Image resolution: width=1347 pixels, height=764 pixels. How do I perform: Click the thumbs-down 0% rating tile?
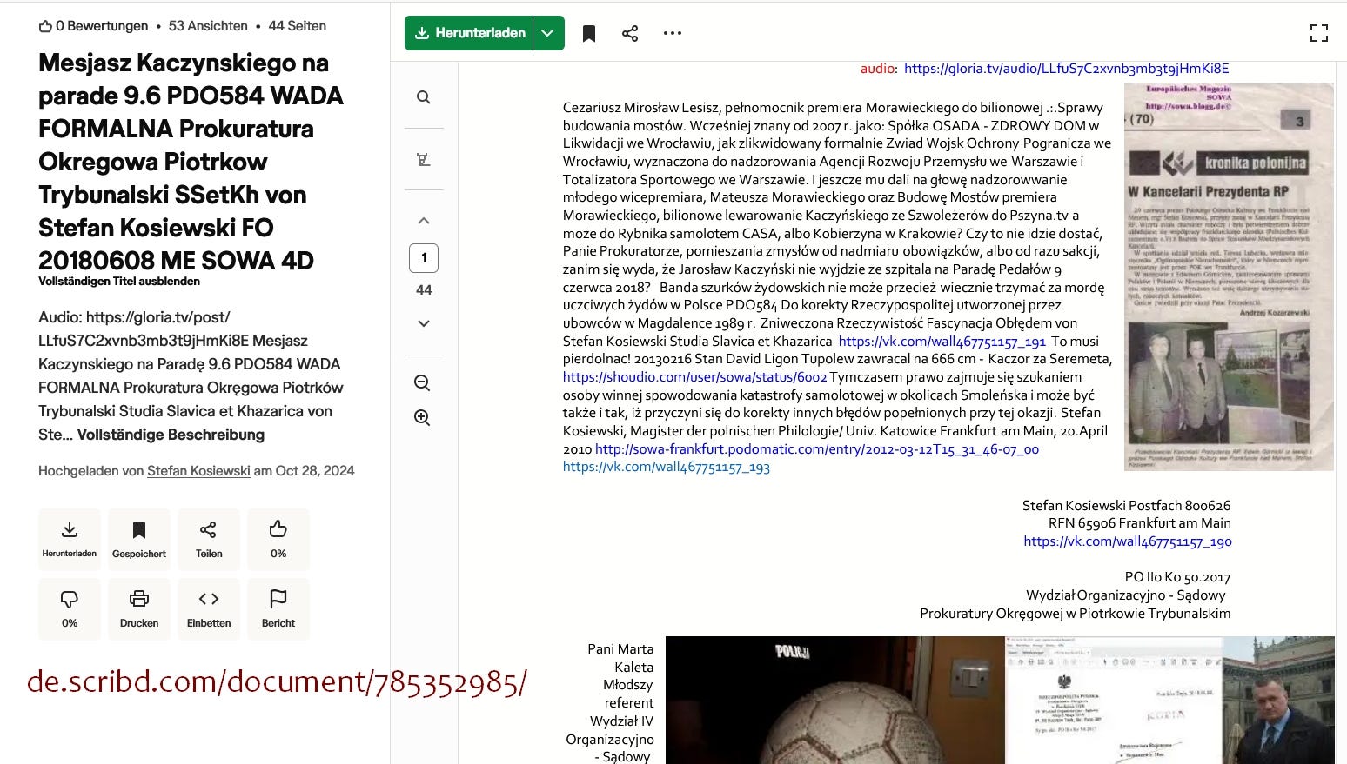[70, 608]
